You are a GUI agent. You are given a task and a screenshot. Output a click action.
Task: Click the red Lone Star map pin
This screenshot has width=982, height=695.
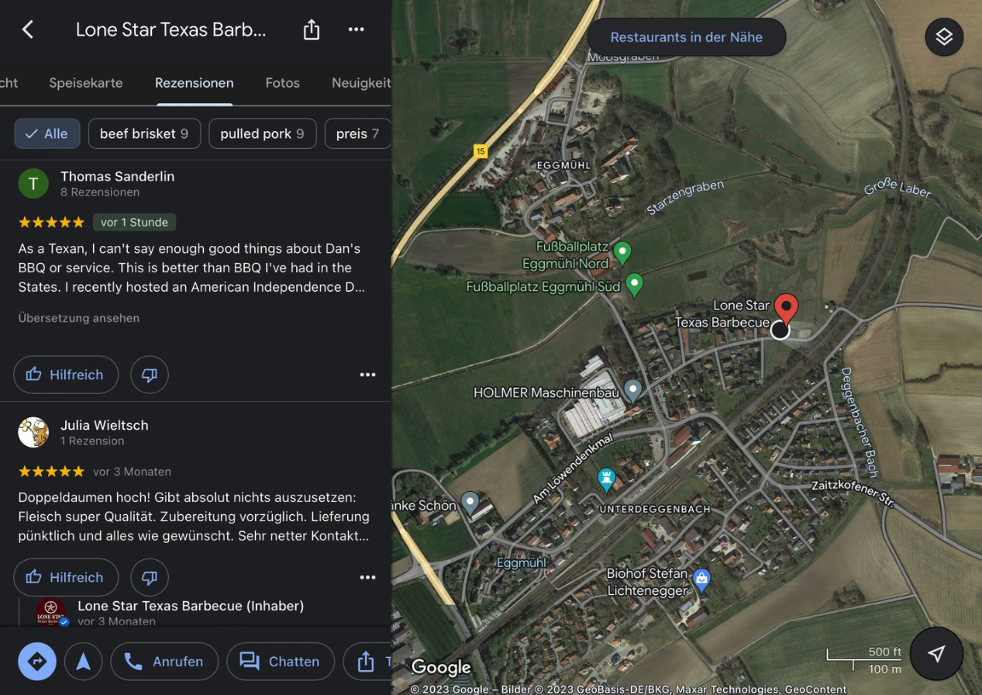(x=786, y=308)
